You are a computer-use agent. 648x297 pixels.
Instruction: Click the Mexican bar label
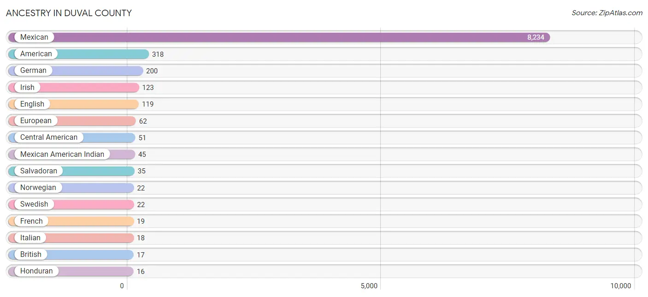(x=34, y=37)
